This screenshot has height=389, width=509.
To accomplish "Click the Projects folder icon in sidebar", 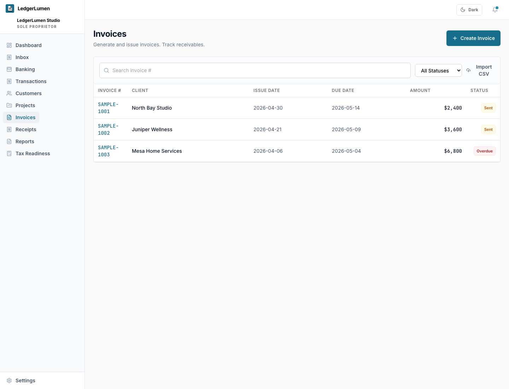I will tap(9, 105).
